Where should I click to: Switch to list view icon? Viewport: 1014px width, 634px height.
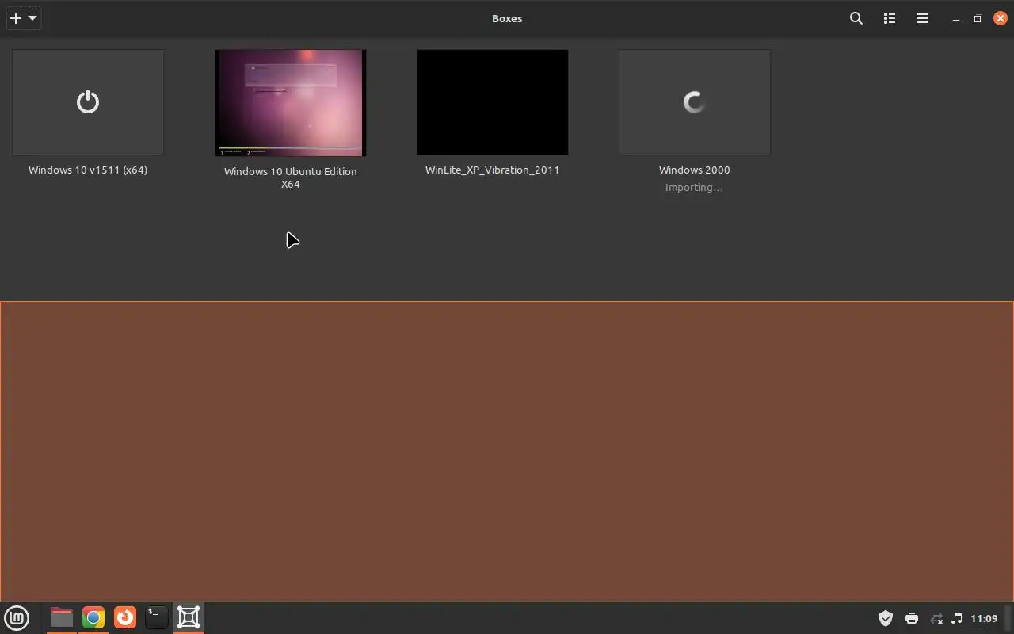889,18
